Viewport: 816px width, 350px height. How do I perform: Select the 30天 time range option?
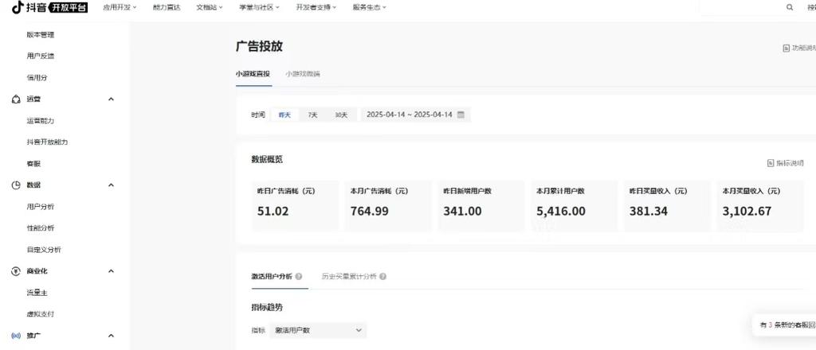(341, 115)
